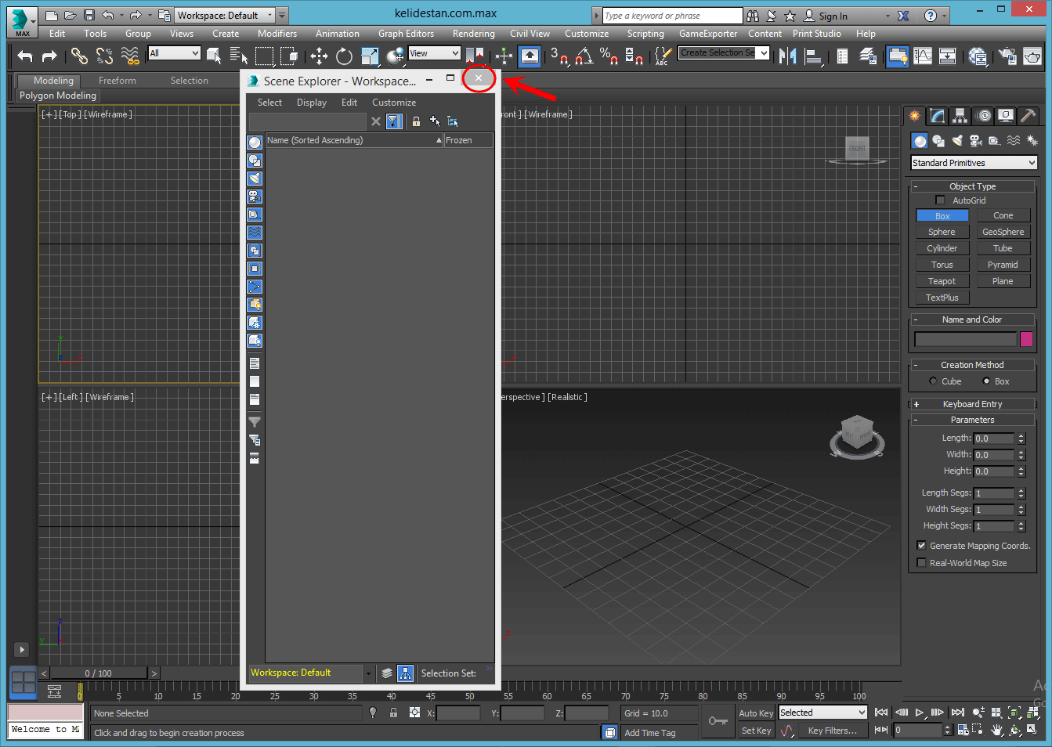Click the Cylinder primitive button
The image size is (1052, 747).
tap(942, 248)
